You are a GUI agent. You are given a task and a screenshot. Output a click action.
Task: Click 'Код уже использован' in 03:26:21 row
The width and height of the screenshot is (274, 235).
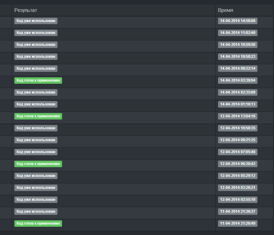point(36,188)
